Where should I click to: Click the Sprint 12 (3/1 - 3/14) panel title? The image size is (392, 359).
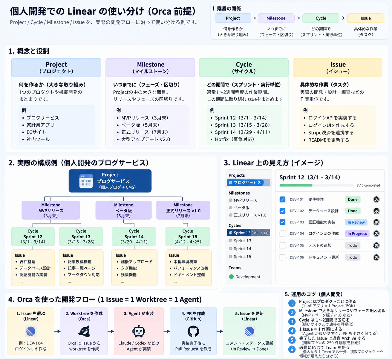pos(310,177)
